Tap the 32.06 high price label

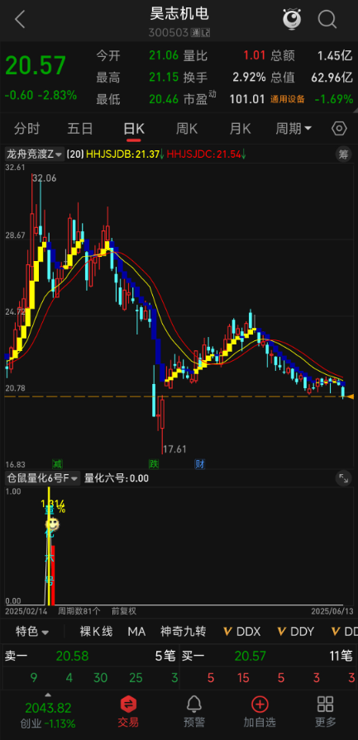pyautogui.click(x=45, y=178)
